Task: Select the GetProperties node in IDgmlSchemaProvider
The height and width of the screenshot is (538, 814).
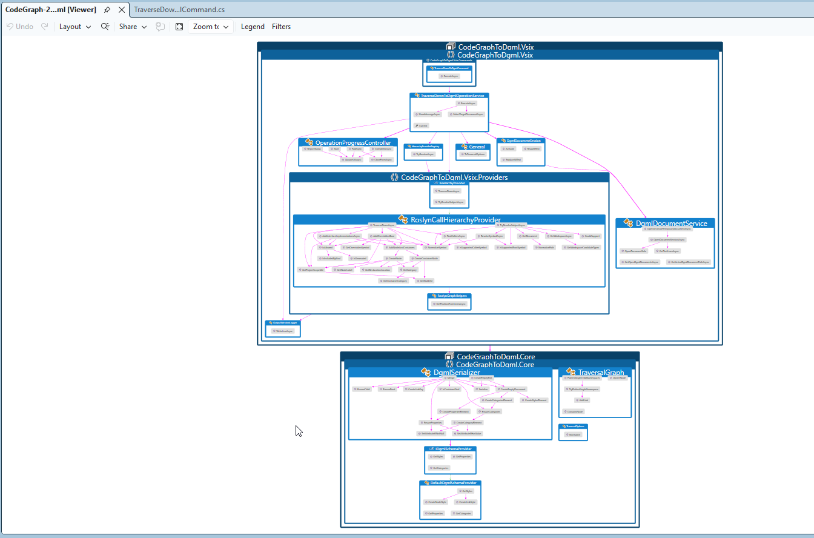Action: (x=462, y=457)
